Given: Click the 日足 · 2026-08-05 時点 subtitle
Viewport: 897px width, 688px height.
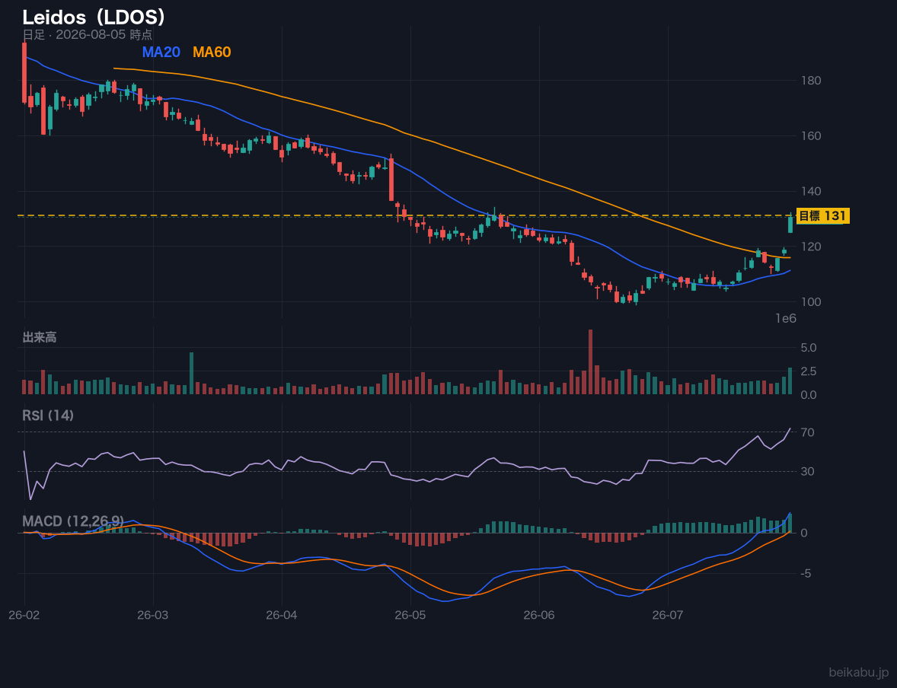Looking at the screenshot, I should click(x=88, y=35).
